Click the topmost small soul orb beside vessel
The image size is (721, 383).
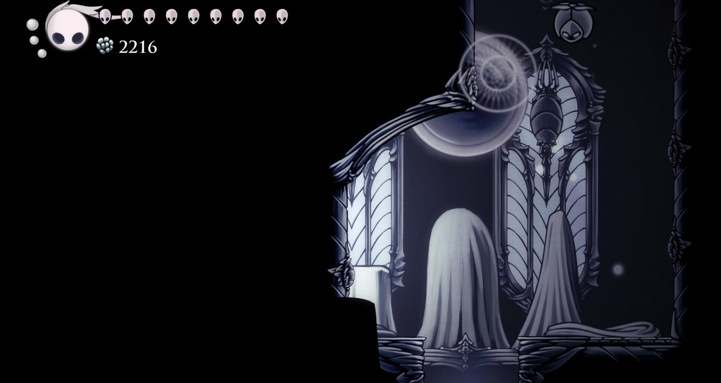point(32,24)
